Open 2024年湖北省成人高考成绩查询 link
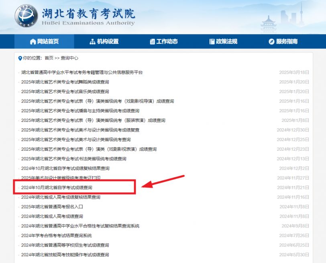Screen dimensions: 326x263 pos(52,216)
